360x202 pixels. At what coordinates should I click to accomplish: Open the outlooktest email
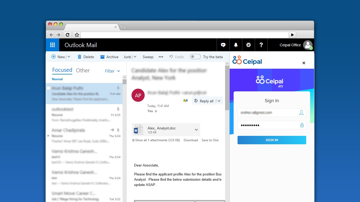coord(84,115)
